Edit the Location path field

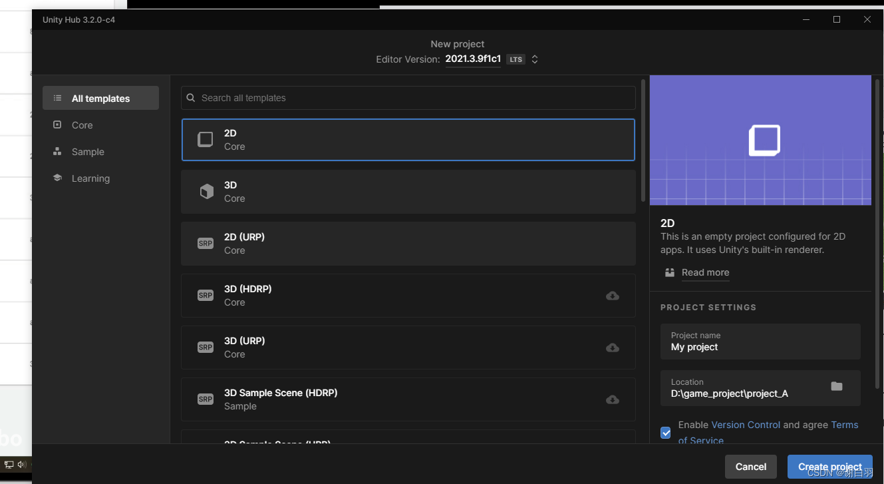coord(760,388)
